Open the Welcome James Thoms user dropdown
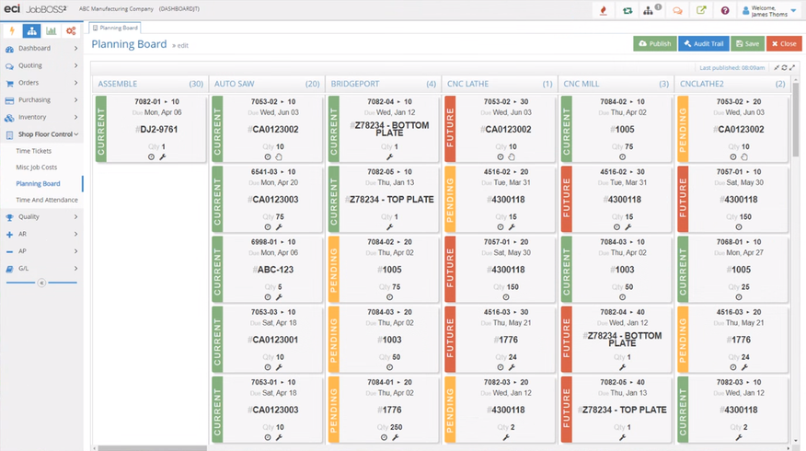806x451 pixels. click(771, 11)
